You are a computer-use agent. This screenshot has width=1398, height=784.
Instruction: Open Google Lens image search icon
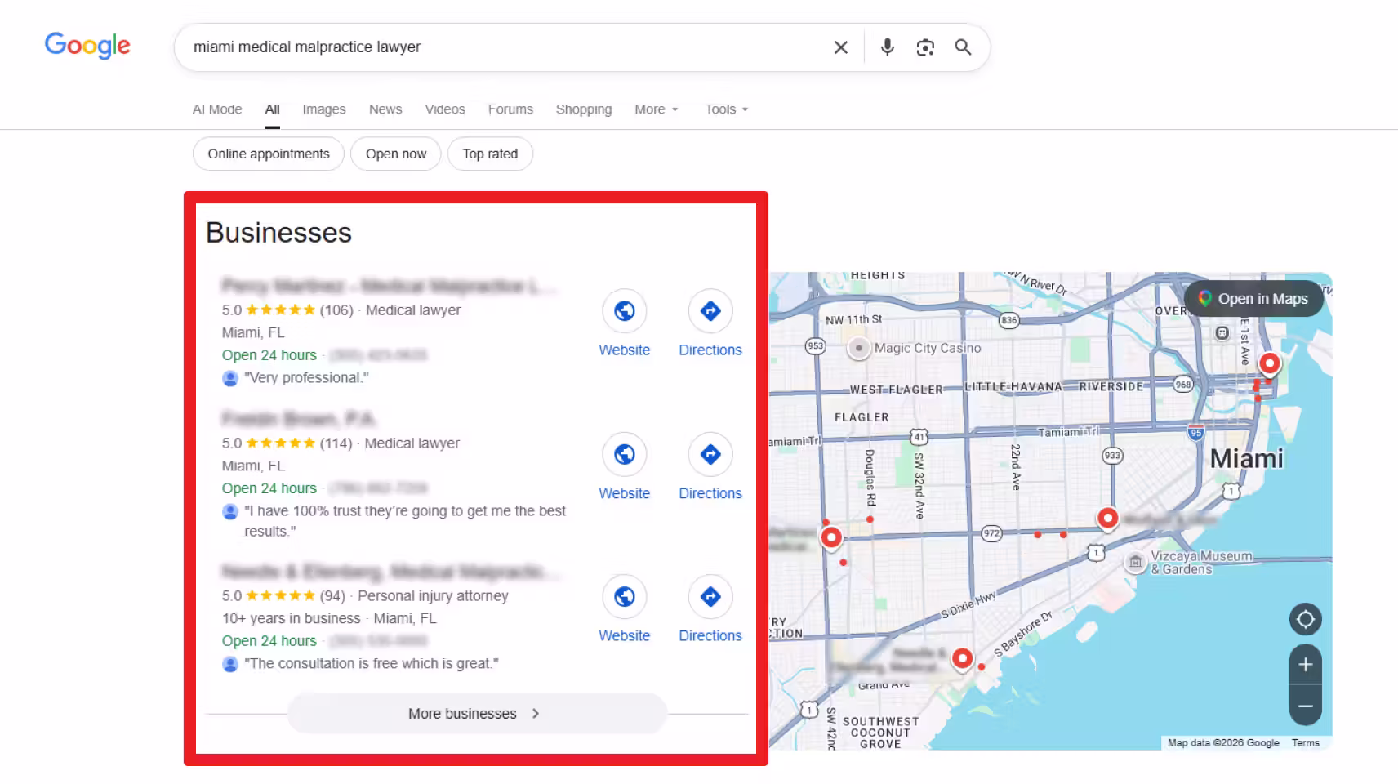pyautogui.click(x=925, y=47)
